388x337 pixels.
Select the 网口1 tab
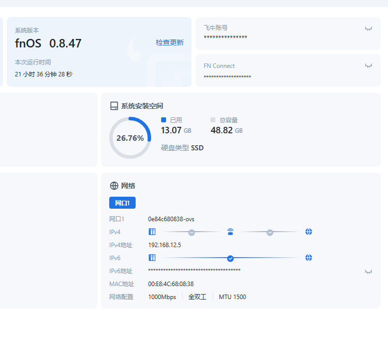coord(122,203)
